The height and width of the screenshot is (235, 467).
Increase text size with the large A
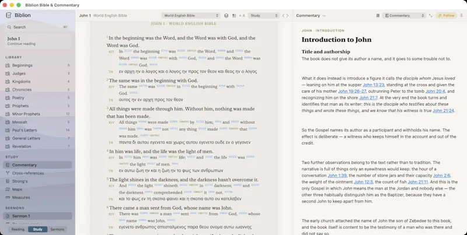tap(243, 16)
